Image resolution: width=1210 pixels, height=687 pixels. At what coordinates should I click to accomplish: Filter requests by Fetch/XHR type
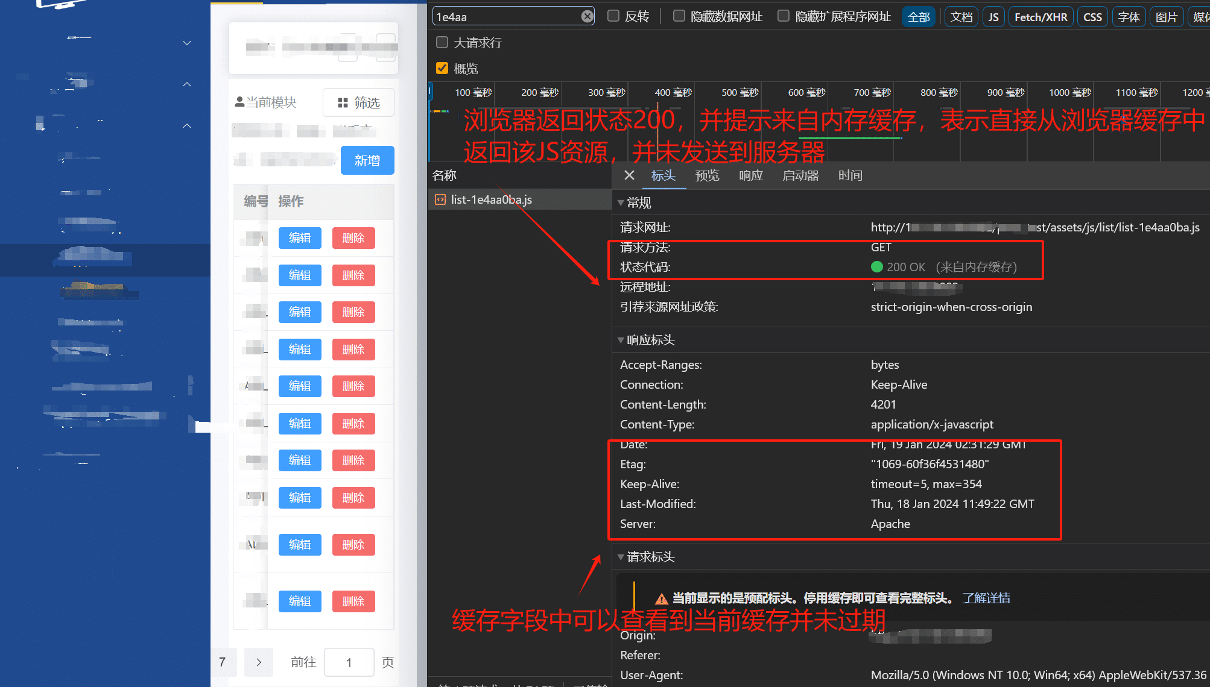1041,17
